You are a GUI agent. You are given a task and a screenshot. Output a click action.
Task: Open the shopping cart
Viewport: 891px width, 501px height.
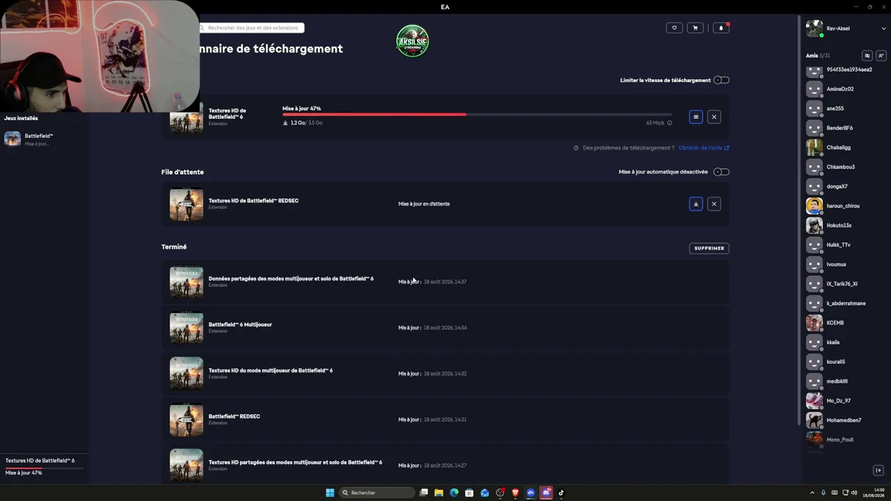coord(695,28)
